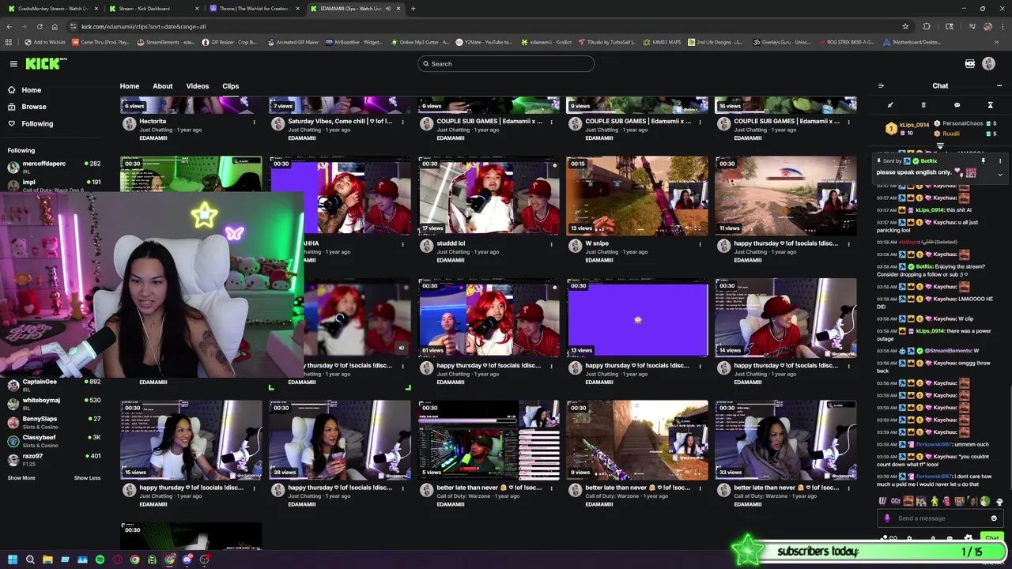Image resolution: width=1012 pixels, height=569 pixels.
Task: Open the hamburger sidebar menu icon
Action: [x=13, y=64]
